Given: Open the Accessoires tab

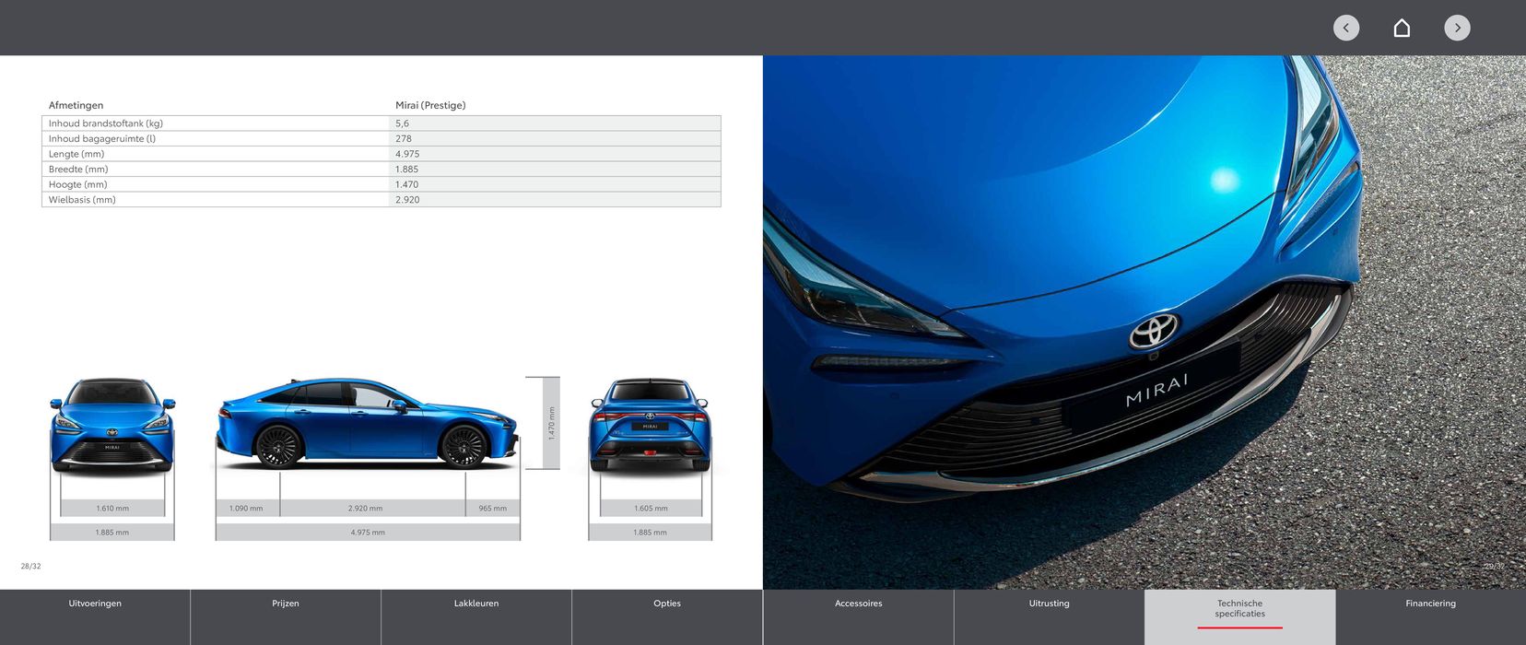Looking at the screenshot, I should (x=858, y=604).
